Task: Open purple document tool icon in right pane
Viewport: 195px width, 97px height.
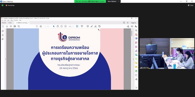Action: click(x=136, y=47)
